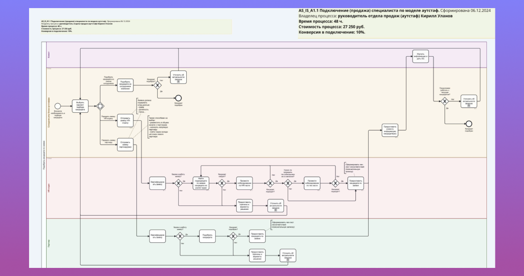The height and width of the screenshot is (276, 524).
Task: Click the XOR gateway "Нужно ли проводить тех.собеседование?"
Action: (x=288, y=183)
